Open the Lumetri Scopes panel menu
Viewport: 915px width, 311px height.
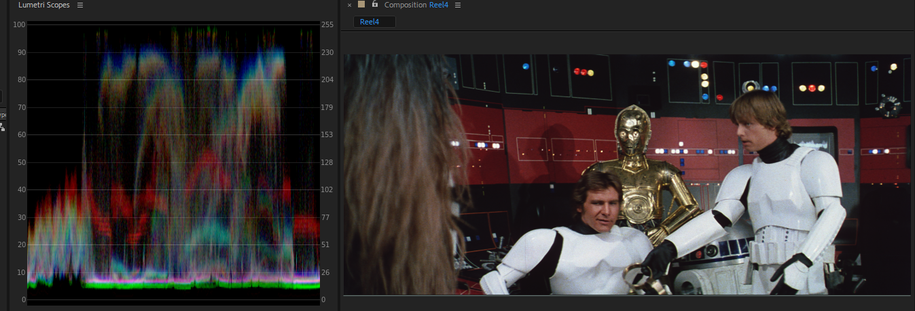(80, 5)
